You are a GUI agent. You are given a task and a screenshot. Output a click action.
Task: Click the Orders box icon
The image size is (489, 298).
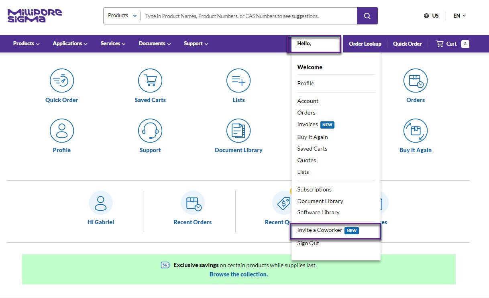pyautogui.click(x=415, y=80)
